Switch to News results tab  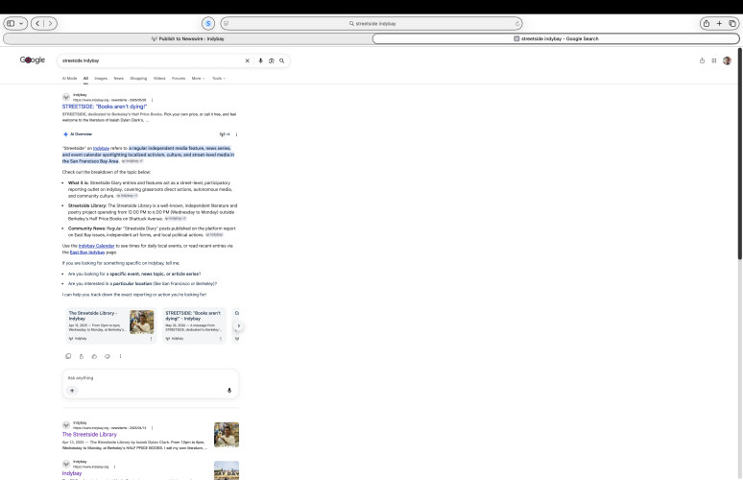click(x=118, y=78)
